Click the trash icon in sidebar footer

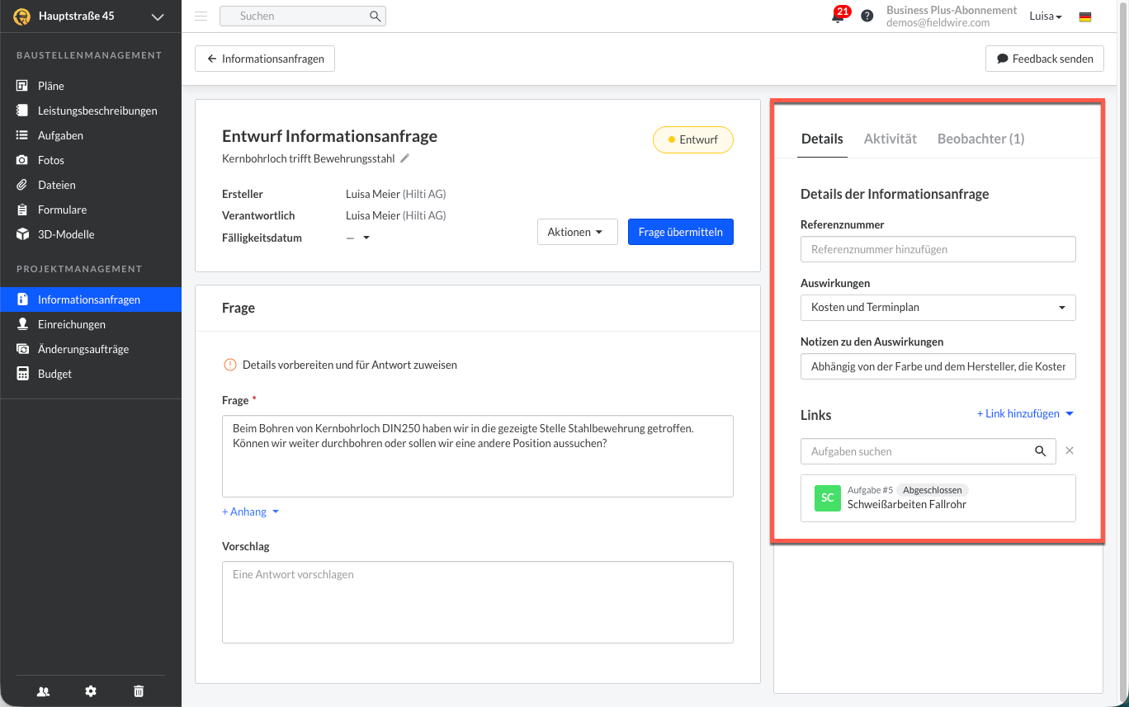pos(139,691)
